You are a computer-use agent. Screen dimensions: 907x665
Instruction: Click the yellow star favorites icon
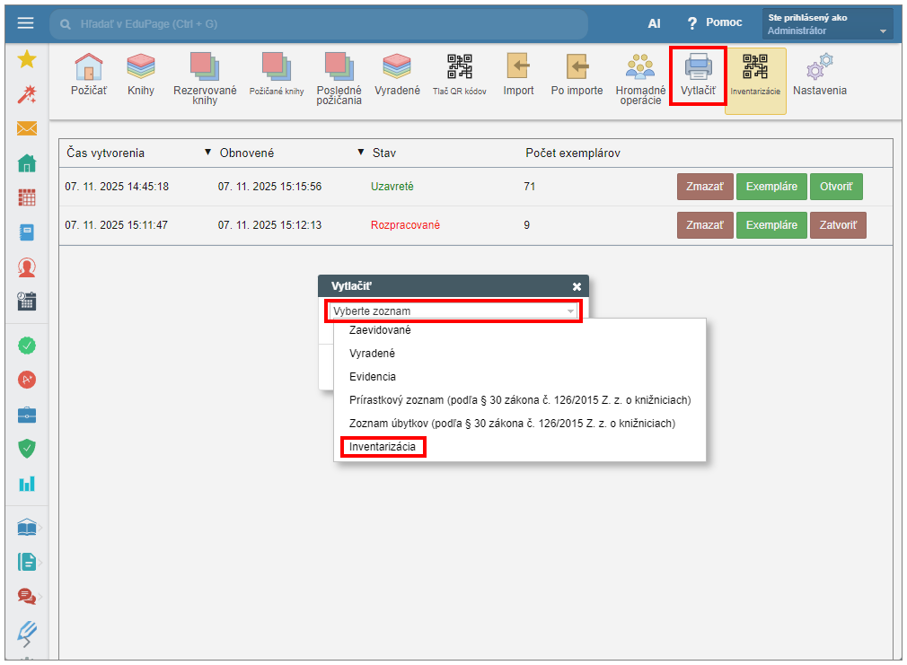[27, 59]
